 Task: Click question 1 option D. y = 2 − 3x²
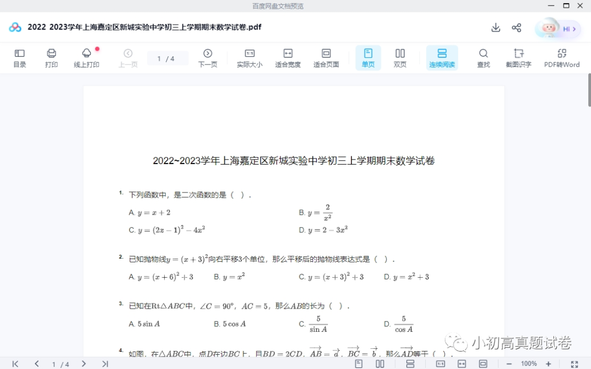(x=323, y=230)
